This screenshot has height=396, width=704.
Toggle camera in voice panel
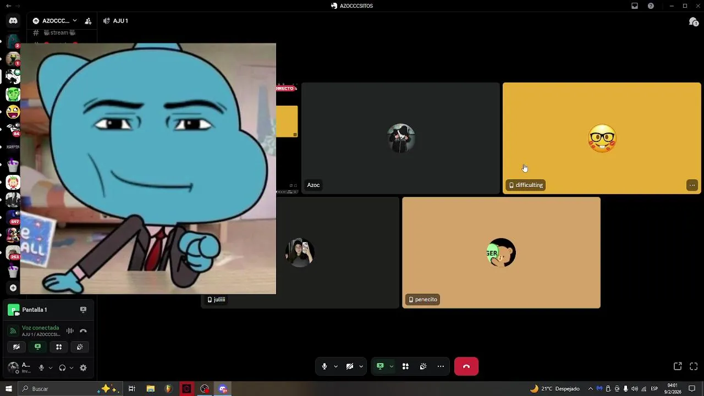coord(16,347)
